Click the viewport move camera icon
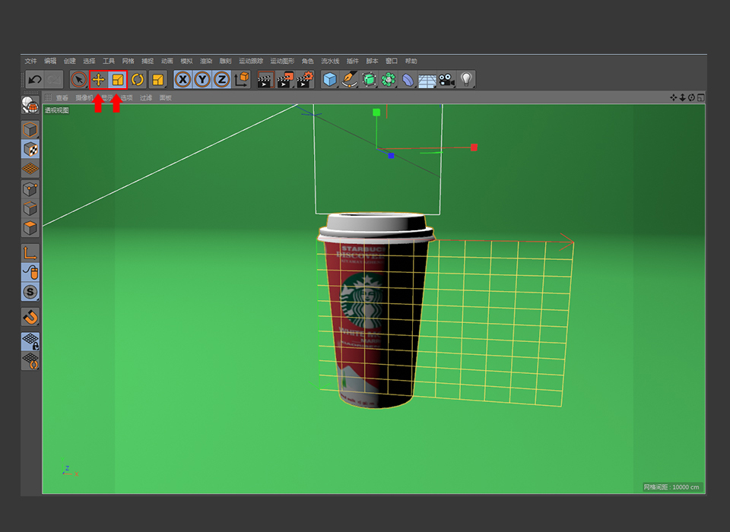 pyautogui.click(x=673, y=97)
